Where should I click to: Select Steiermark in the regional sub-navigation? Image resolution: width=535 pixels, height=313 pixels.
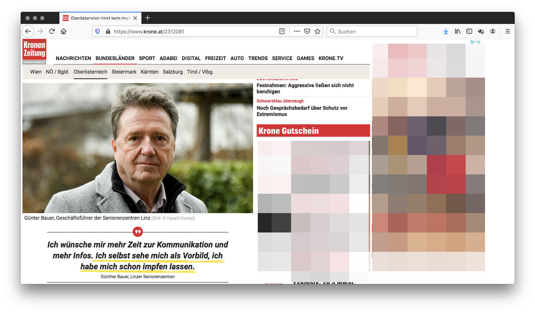[x=124, y=72]
